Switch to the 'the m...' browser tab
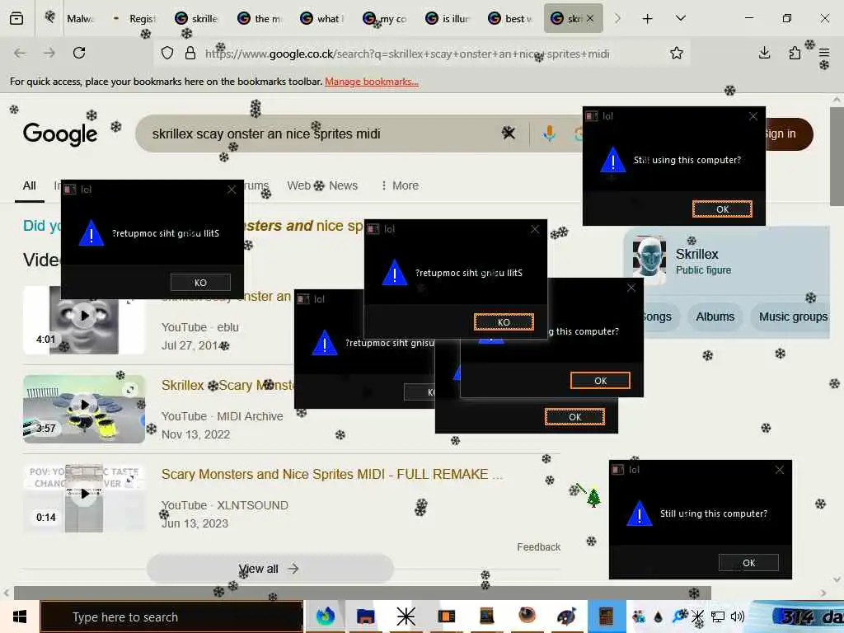 pyautogui.click(x=260, y=19)
